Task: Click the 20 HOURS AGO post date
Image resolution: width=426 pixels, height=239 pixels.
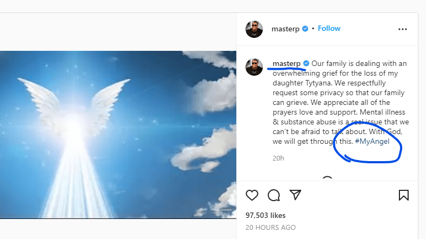Action: (270, 228)
